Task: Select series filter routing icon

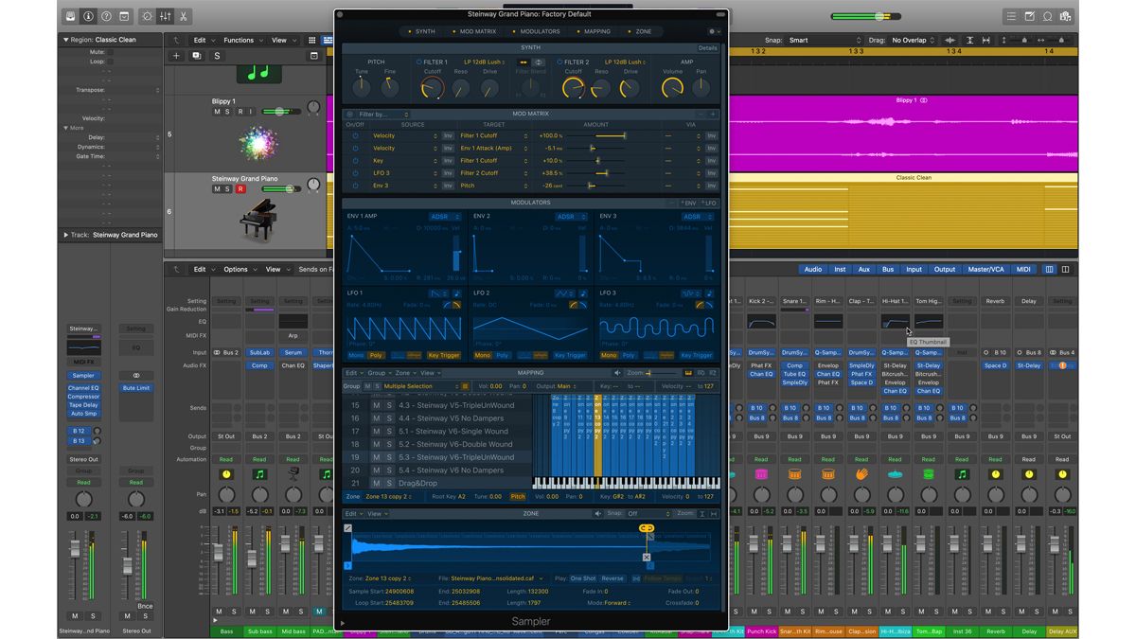Action: coord(524,62)
